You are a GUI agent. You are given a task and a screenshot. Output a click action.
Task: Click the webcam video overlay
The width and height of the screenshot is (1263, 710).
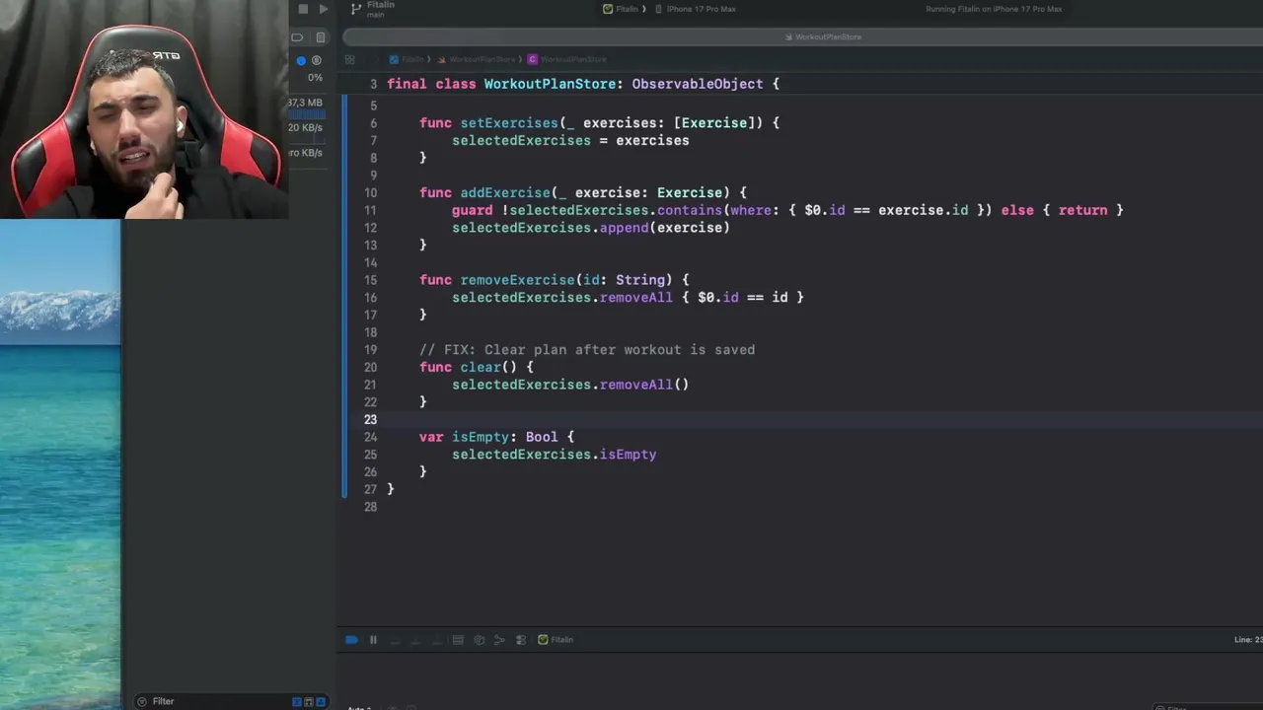pos(144,108)
